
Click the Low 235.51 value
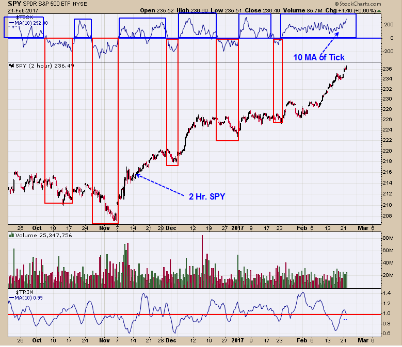[x=226, y=10]
